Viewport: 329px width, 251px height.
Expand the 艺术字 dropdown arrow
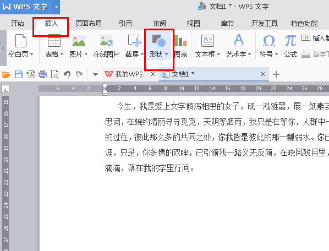click(x=249, y=54)
